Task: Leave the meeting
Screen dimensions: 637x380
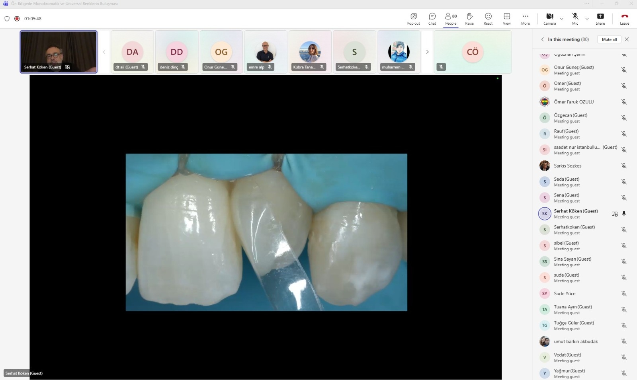Action: coord(624,18)
